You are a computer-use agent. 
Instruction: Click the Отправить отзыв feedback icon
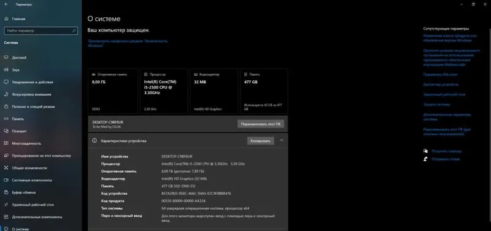coord(425,159)
